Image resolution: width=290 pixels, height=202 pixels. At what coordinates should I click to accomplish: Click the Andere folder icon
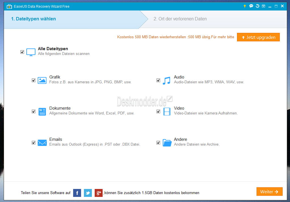click(x=167, y=143)
